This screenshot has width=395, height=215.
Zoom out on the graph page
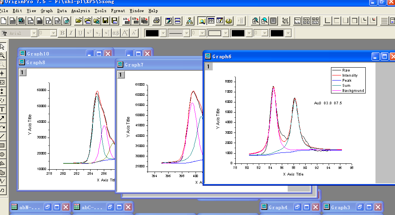[x=264, y=21]
